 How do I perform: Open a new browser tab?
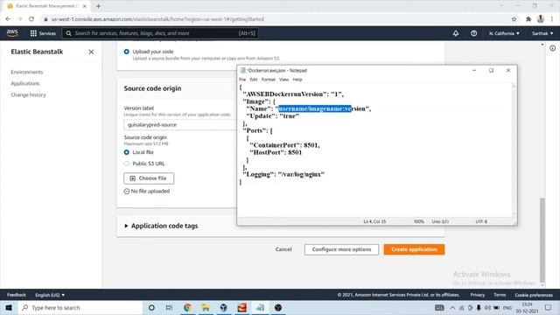tap(98, 6)
